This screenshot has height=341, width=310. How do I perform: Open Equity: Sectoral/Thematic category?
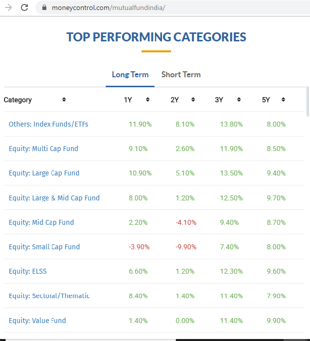pos(49,296)
